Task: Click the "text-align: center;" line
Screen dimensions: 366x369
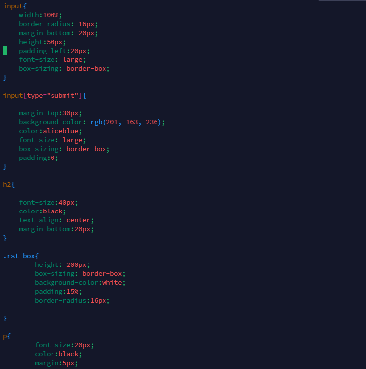Action: [56, 220]
